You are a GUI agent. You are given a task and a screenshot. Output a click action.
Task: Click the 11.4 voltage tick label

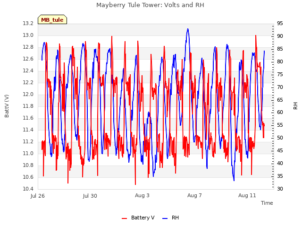(28, 130)
